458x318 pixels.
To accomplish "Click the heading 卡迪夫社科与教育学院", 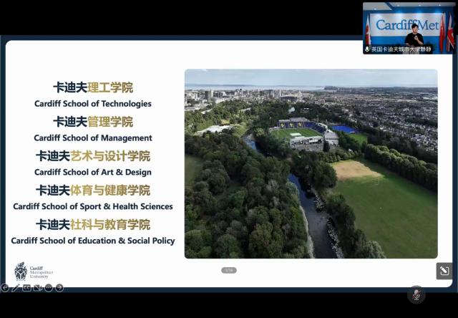I will (x=93, y=224).
